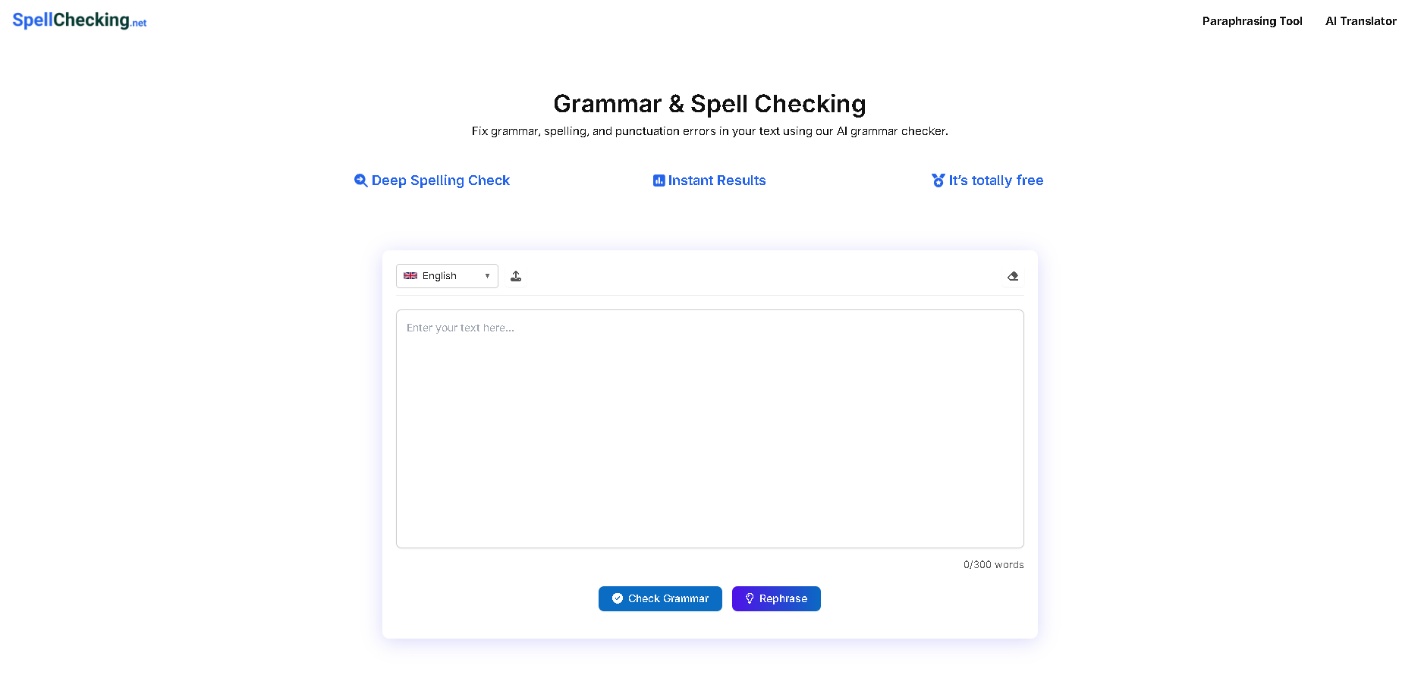
Task: Click the magnifying glass Deep Spelling Check icon
Action: (x=361, y=180)
